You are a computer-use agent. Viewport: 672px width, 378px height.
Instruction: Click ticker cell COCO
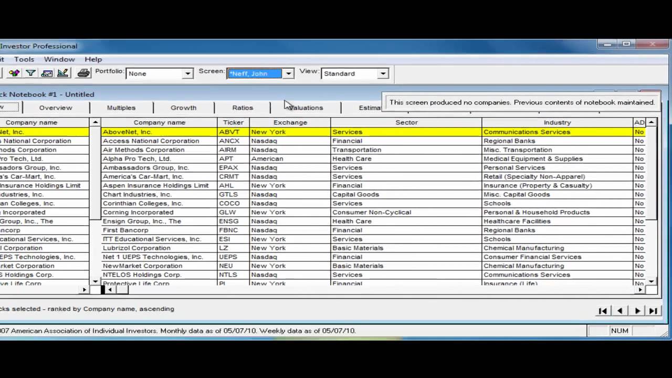pyautogui.click(x=233, y=203)
